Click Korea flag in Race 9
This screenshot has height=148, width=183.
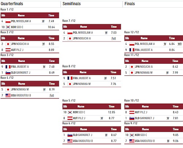[132, 135]
